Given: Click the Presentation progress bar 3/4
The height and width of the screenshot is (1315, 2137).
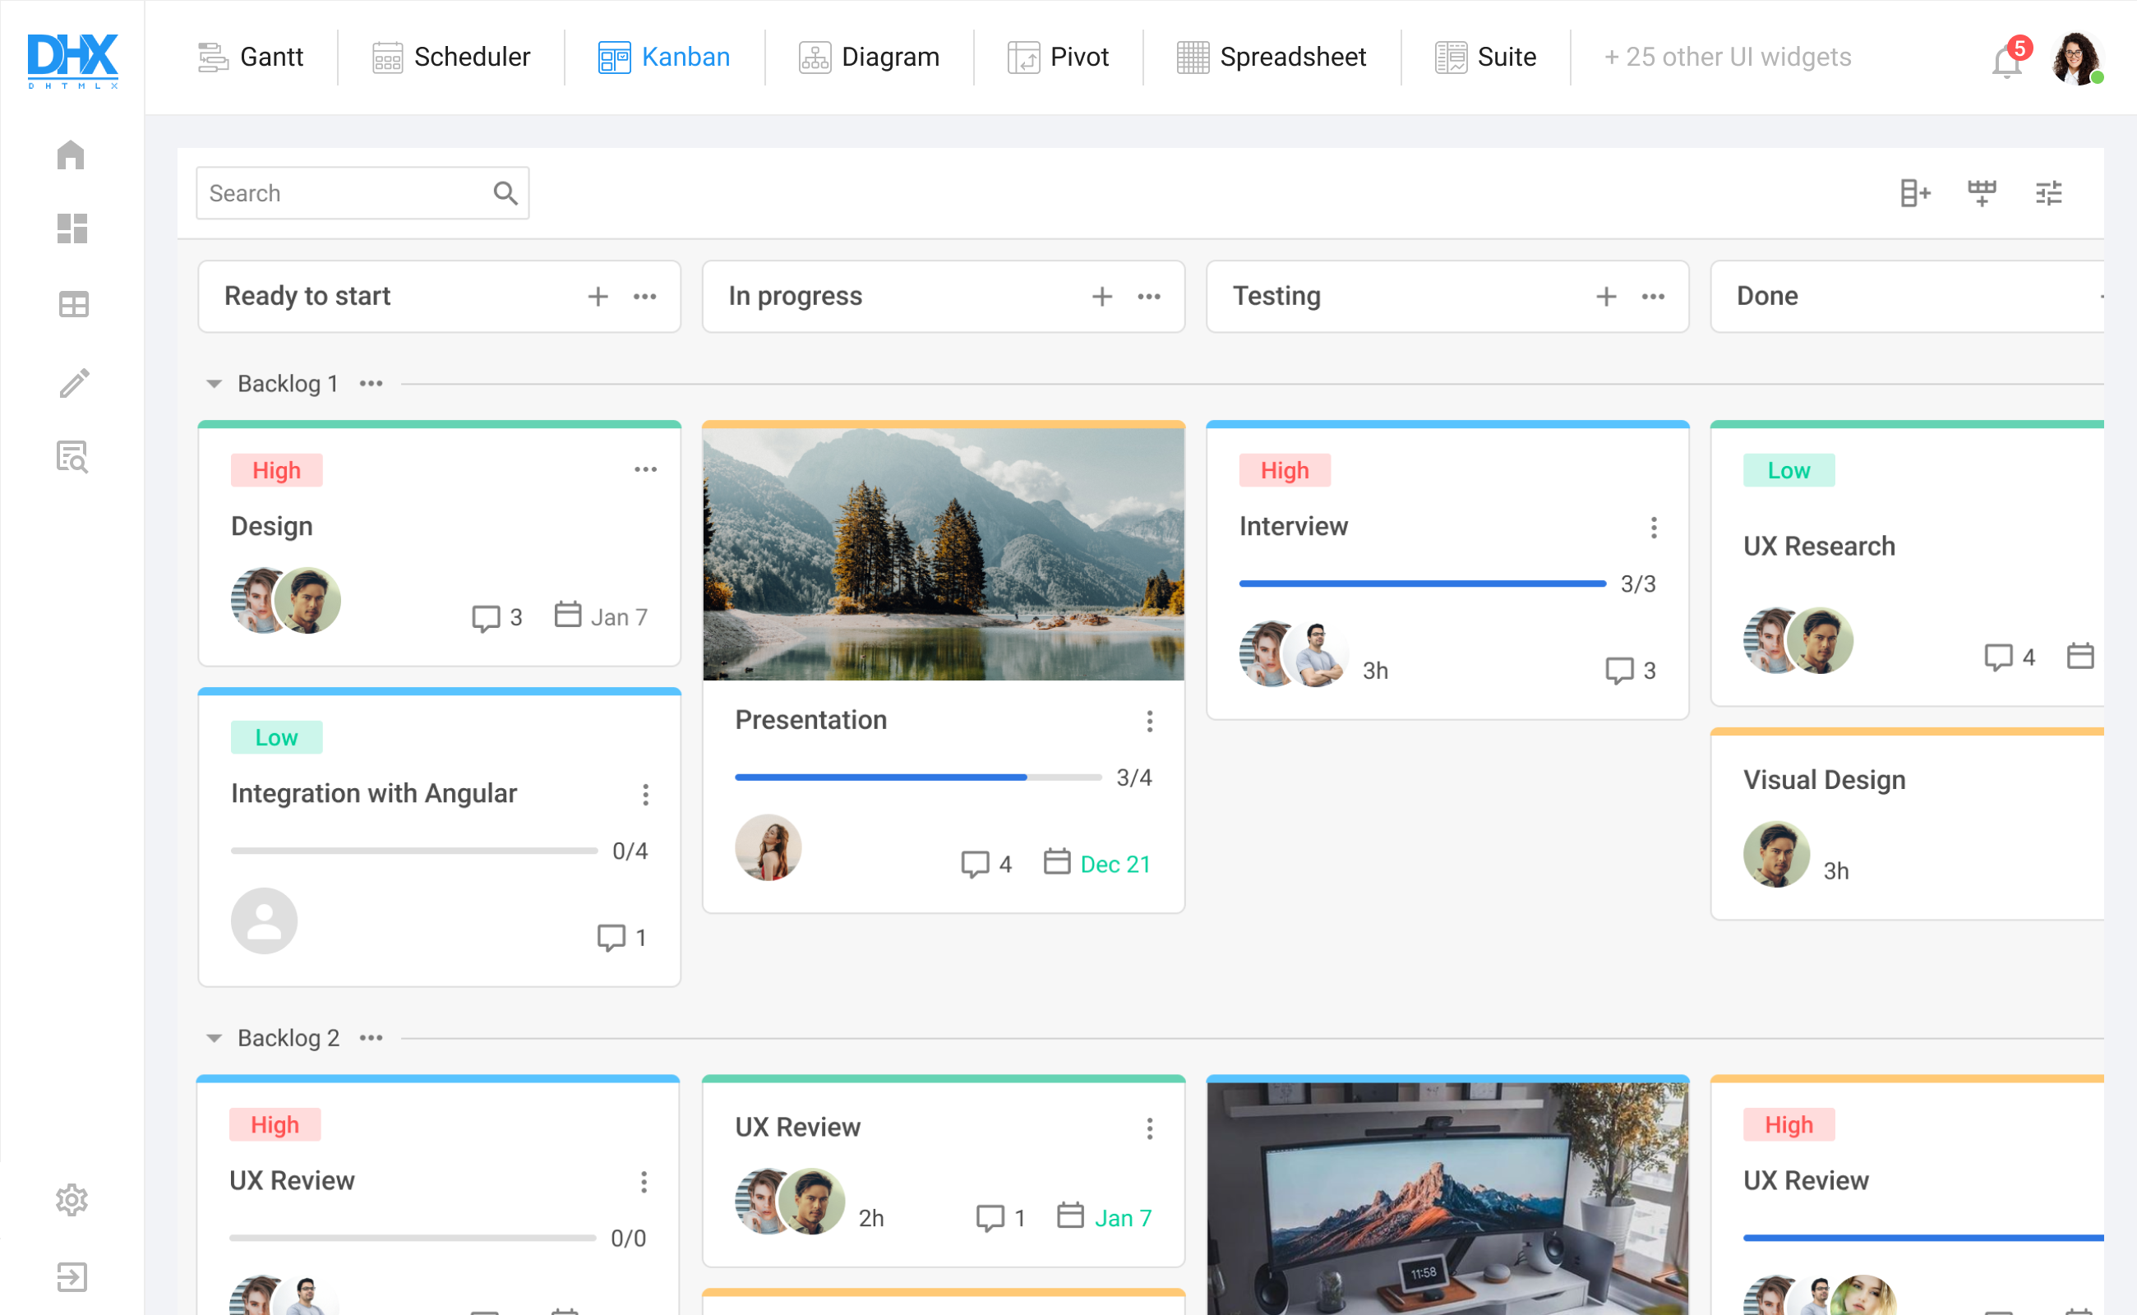Looking at the screenshot, I should coord(917,777).
